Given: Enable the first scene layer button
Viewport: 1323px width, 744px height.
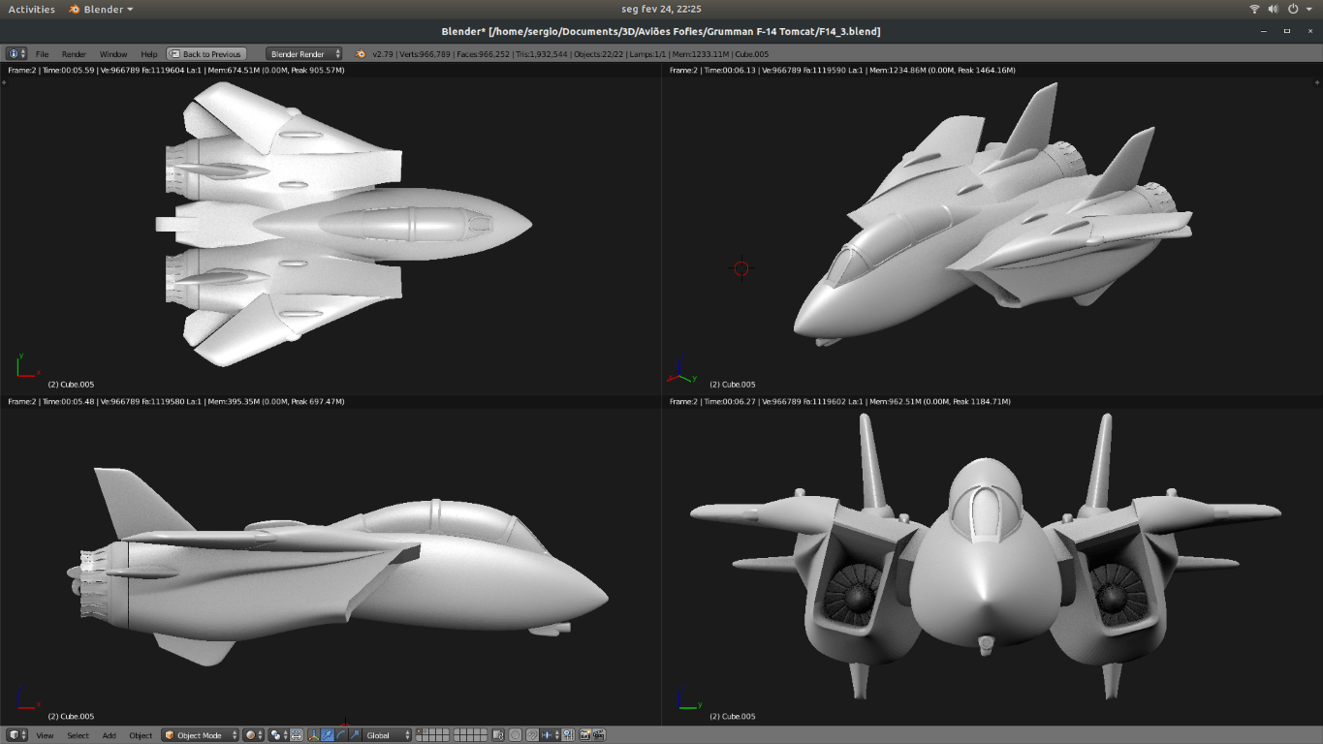Looking at the screenshot, I should 419,731.
